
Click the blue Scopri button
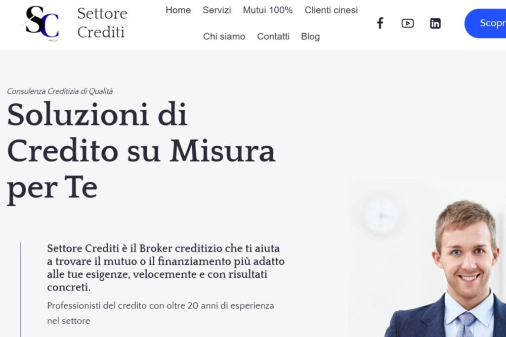click(485, 23)
